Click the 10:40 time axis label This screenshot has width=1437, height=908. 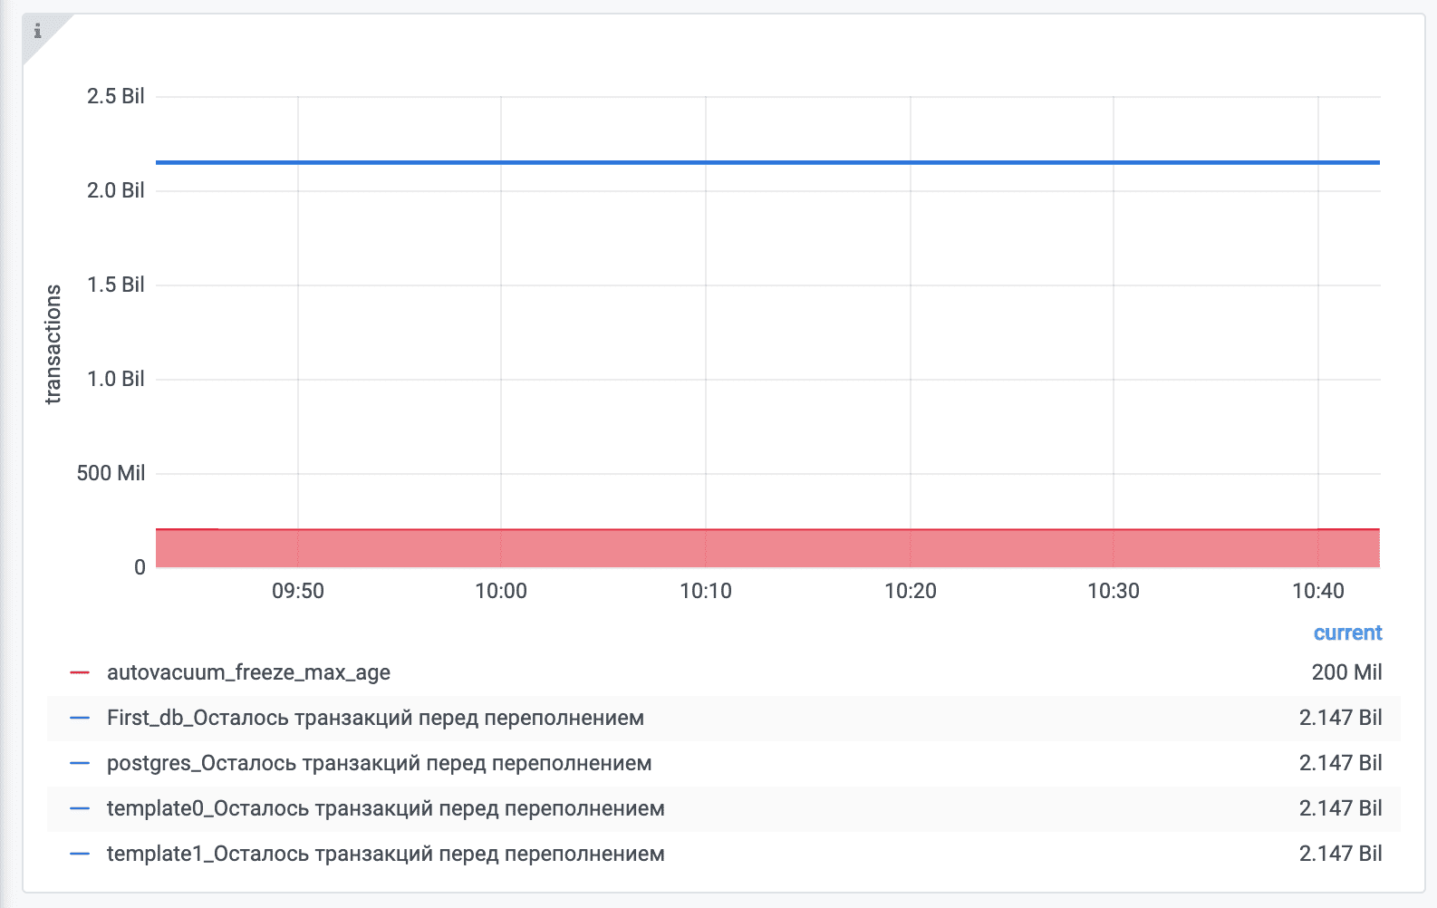pyautogui.click(x=1317, y=591)
